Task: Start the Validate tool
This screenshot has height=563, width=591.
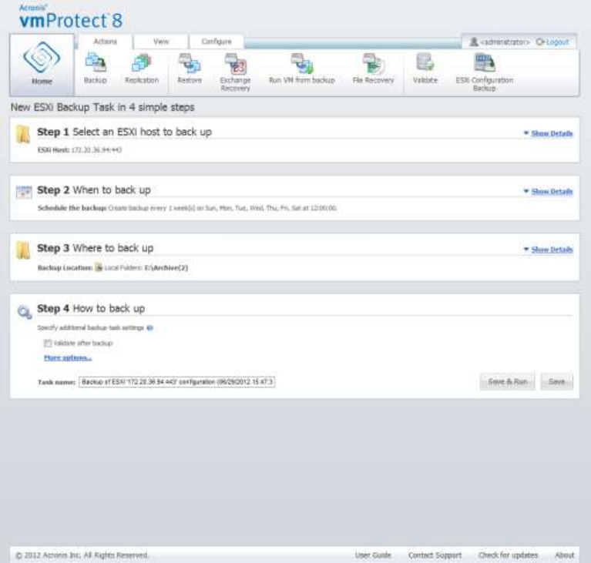Action: click(x=425, y=69)
